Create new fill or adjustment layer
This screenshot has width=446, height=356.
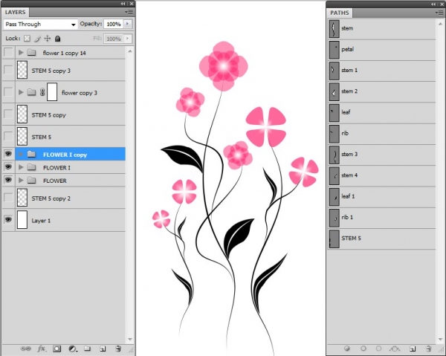tap(73, 349)
